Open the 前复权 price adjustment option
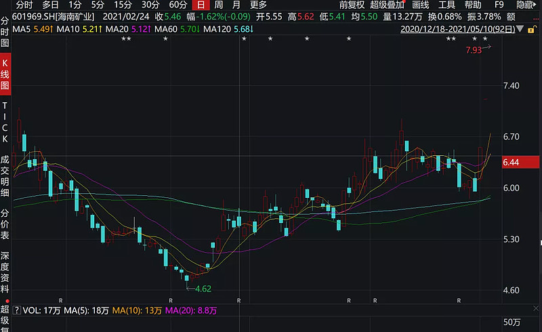Viewport: 542px width, 332px height. click(352, 5)
